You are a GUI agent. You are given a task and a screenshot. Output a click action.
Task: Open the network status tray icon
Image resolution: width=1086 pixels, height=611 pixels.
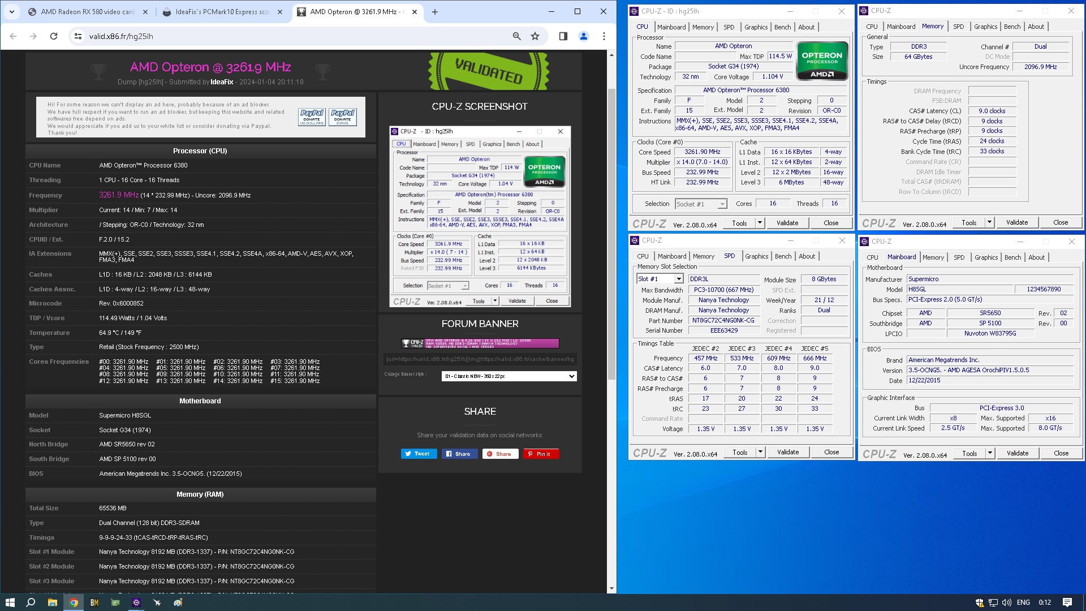[x=993, y=602]
